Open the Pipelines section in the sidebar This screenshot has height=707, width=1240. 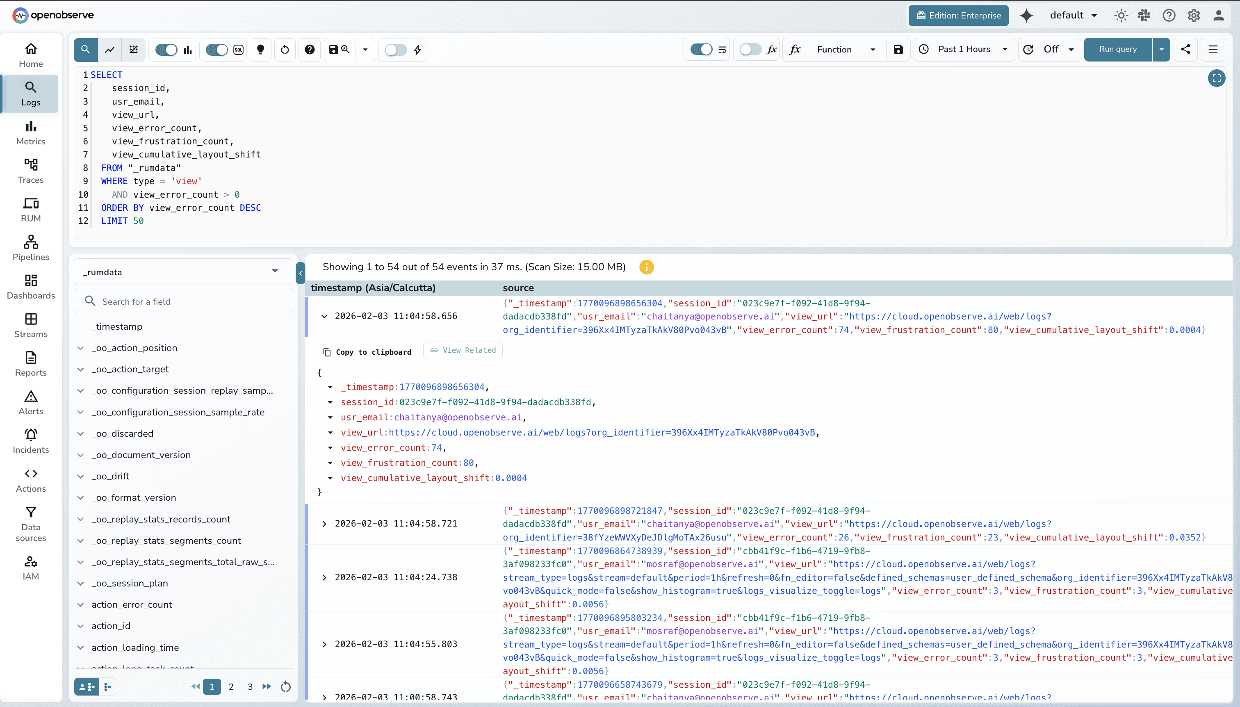30,248
